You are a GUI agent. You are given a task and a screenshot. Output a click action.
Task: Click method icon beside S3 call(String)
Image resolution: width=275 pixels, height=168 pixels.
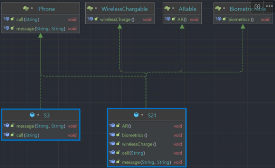tap(7, 135)
